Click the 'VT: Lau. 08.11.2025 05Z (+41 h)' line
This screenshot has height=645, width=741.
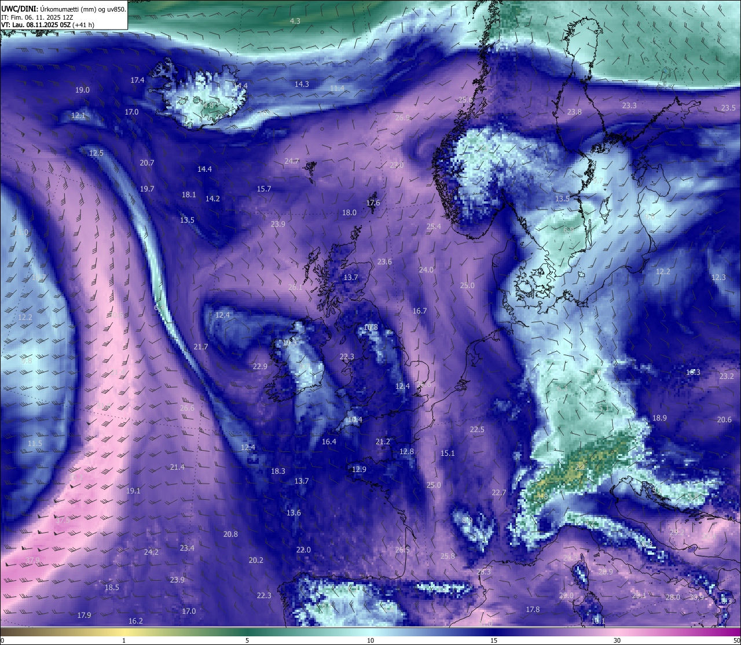pyautogui.click(x=48, y=25)
